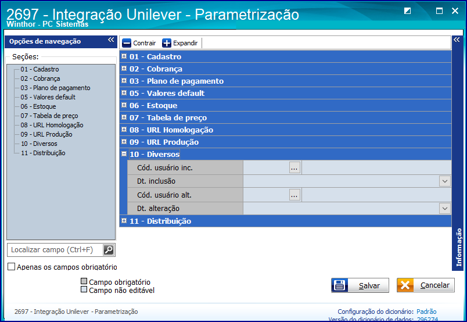Select 05 - Valores default in tree
Image resolution: width=467 pixels, height=322 pixels.
[48, 97]
